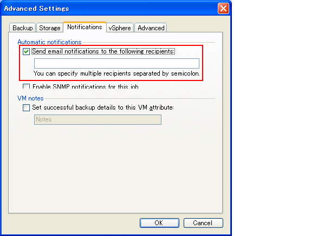
Task: Switch to the Advanced tab
Action: click(x=151, y=28)
